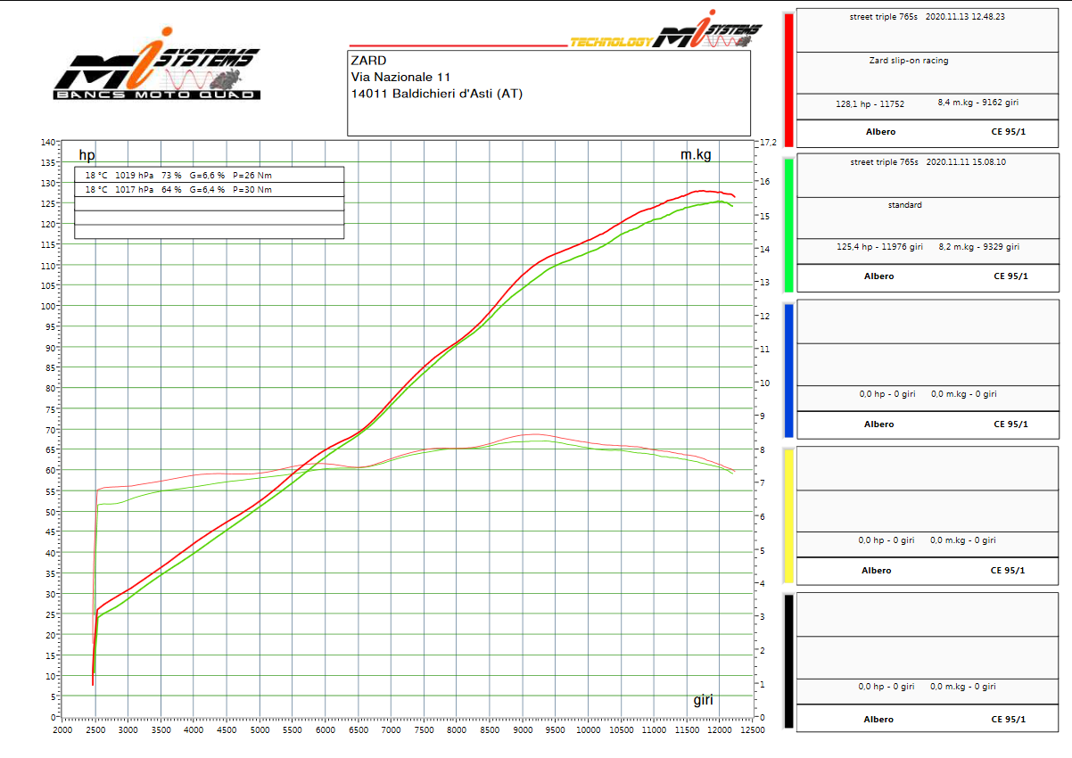Image resolution: width=1072 pixels, height=758 pixels.
Task: Click the giri axis label
Action: pyautogui.click(x=703, y=700)
